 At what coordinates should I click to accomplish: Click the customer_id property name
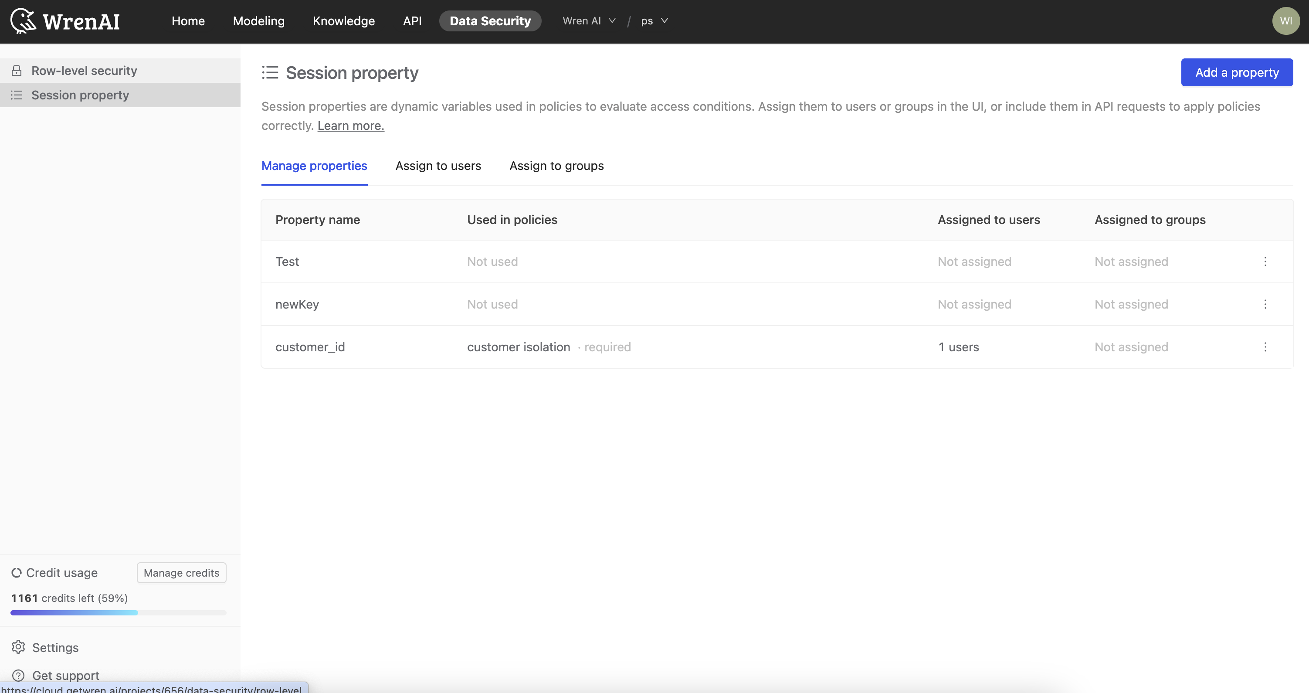point(310,347)
